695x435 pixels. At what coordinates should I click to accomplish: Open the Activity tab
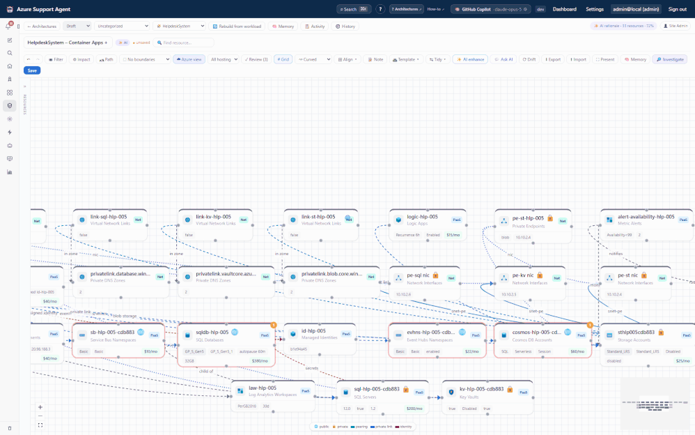(x=315, y=26)
